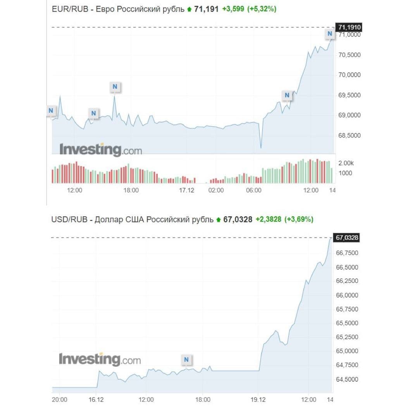Click the 71,1910 current price label
The image size is (415, 415).
pyautogui.click(x=350, y=27)
